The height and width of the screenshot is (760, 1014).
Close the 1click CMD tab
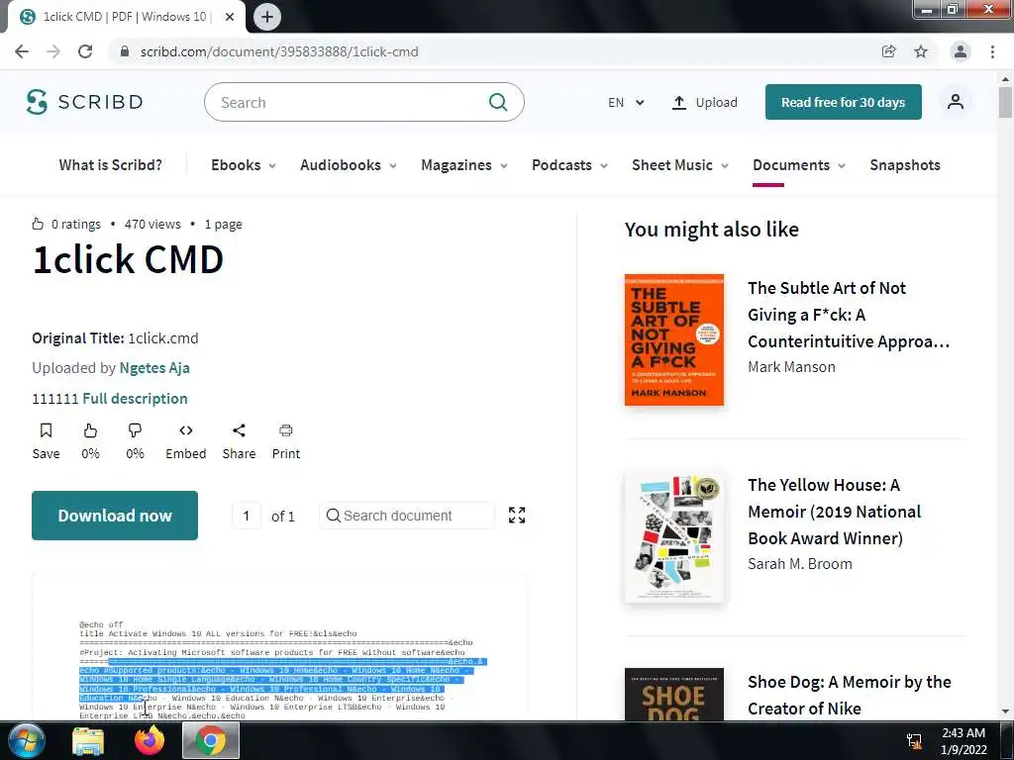230,17
